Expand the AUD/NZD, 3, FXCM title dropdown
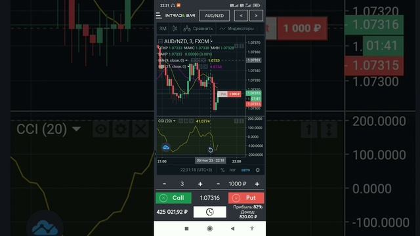Screen dimensions: 420x236 point(211,41)
